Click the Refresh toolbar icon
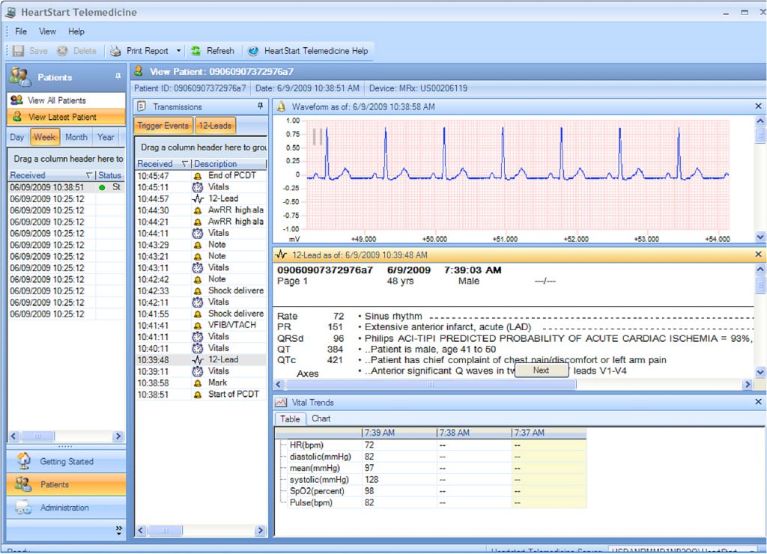This screenshot has width=767, height=554. click(195, 51)
